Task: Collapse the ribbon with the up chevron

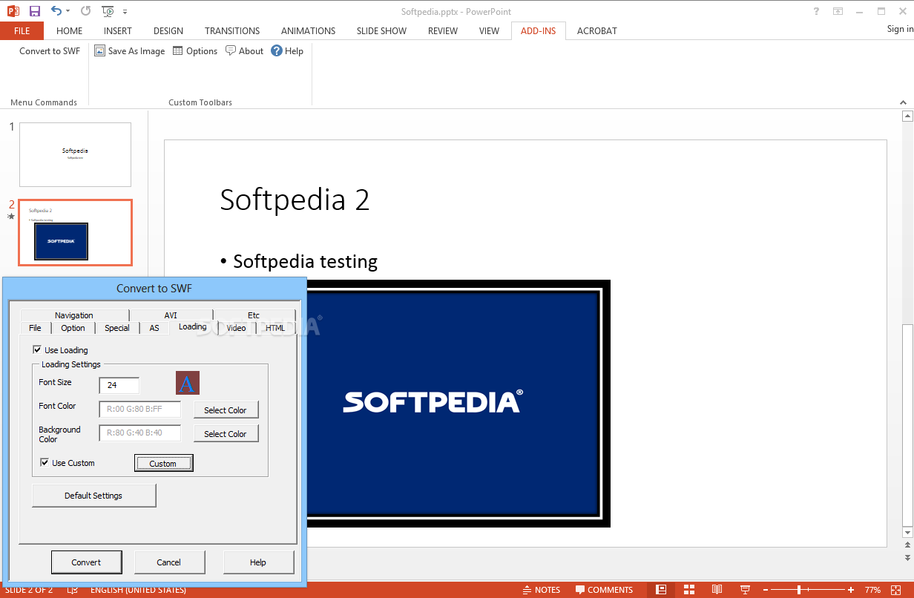Action: (903, 102)
